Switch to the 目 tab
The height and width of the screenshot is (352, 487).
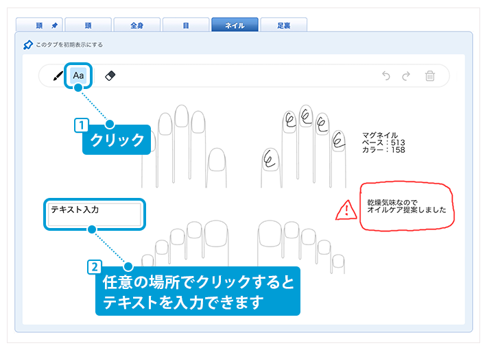(186, 25)
